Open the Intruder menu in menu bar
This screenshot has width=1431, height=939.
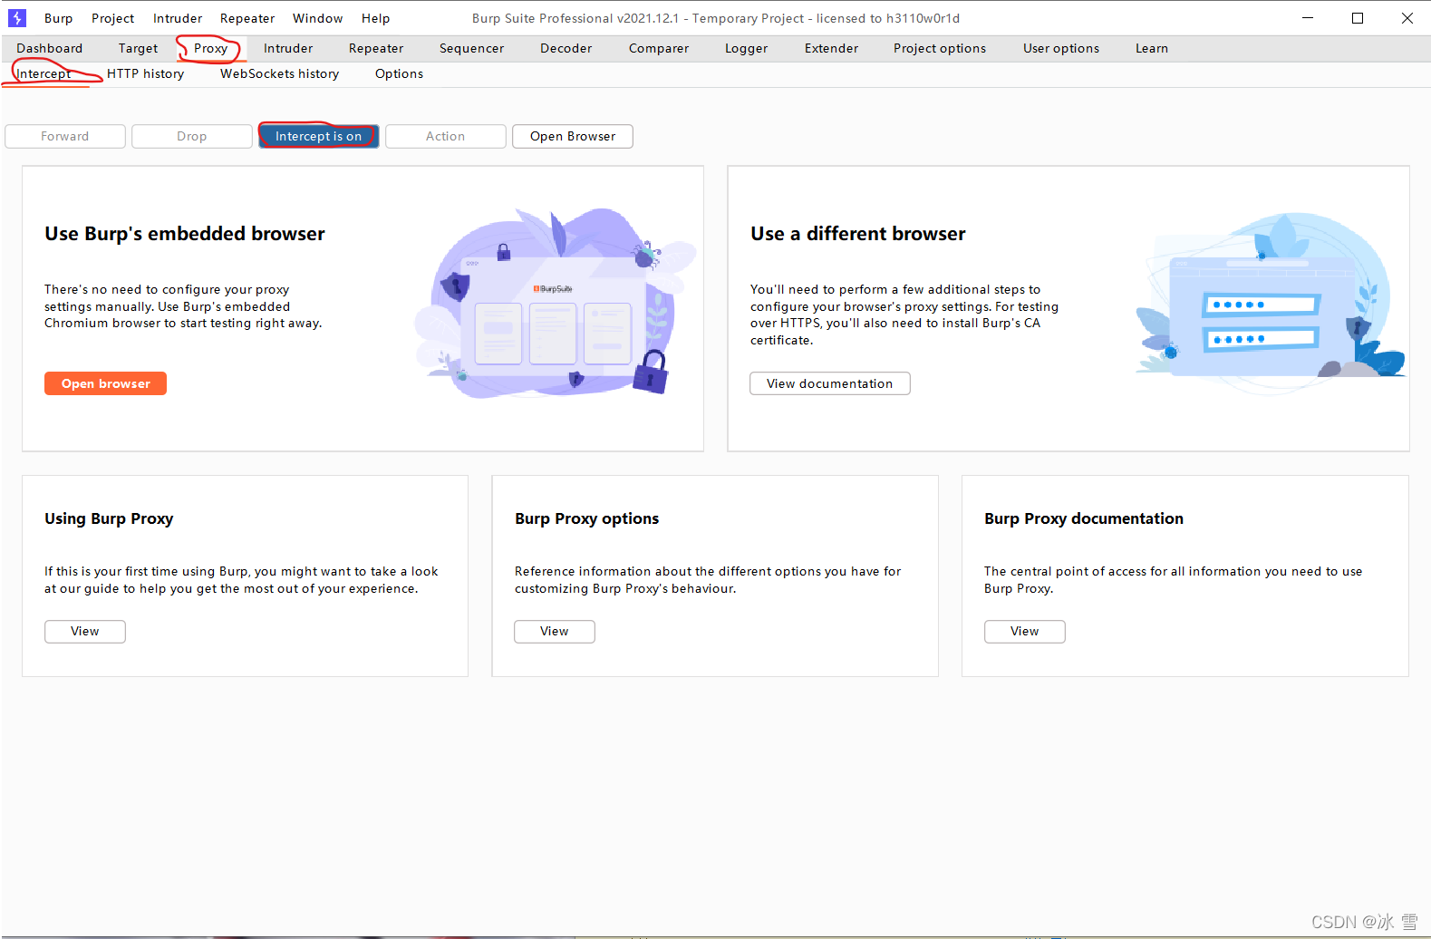pos(178,18)
